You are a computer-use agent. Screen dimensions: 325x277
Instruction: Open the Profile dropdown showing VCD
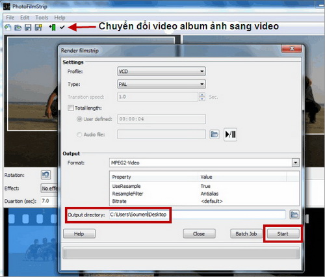click(161, 72)
